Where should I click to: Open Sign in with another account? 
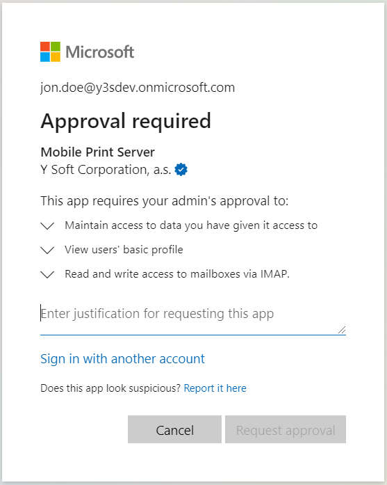tap(122, 359)
